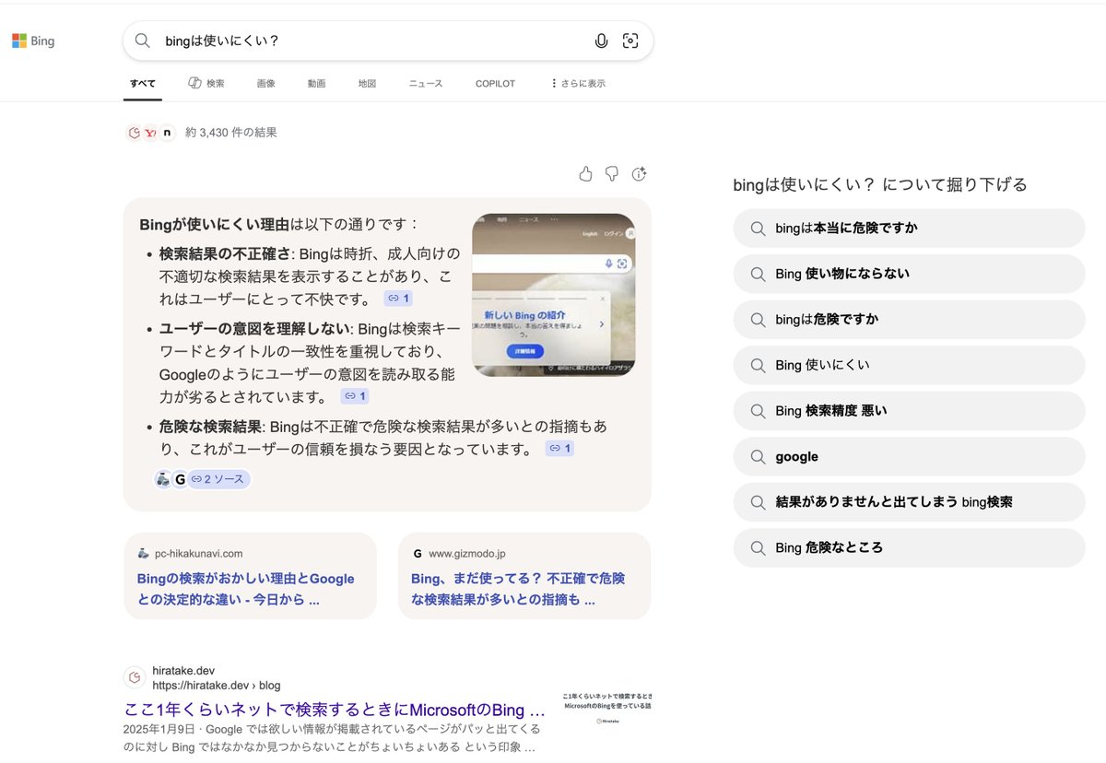Open visual search camera icon

(630, 41)
